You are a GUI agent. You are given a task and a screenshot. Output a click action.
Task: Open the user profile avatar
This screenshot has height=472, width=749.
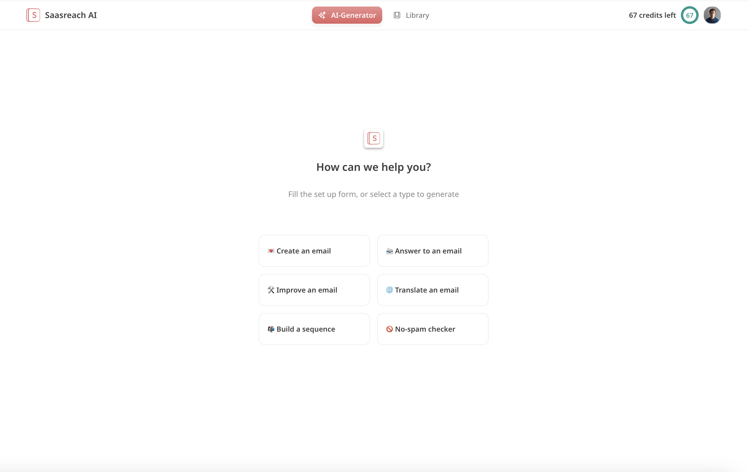point(712,15)
